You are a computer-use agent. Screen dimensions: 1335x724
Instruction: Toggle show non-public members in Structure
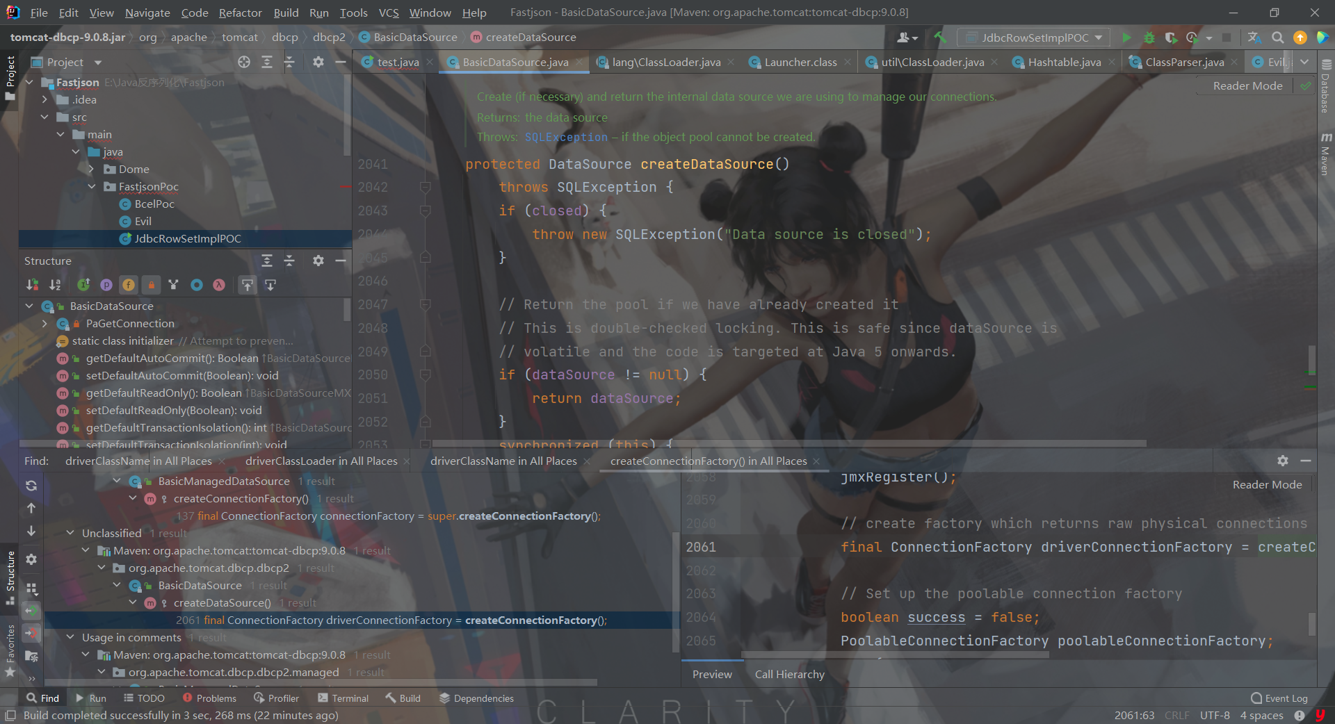point(151,285)
